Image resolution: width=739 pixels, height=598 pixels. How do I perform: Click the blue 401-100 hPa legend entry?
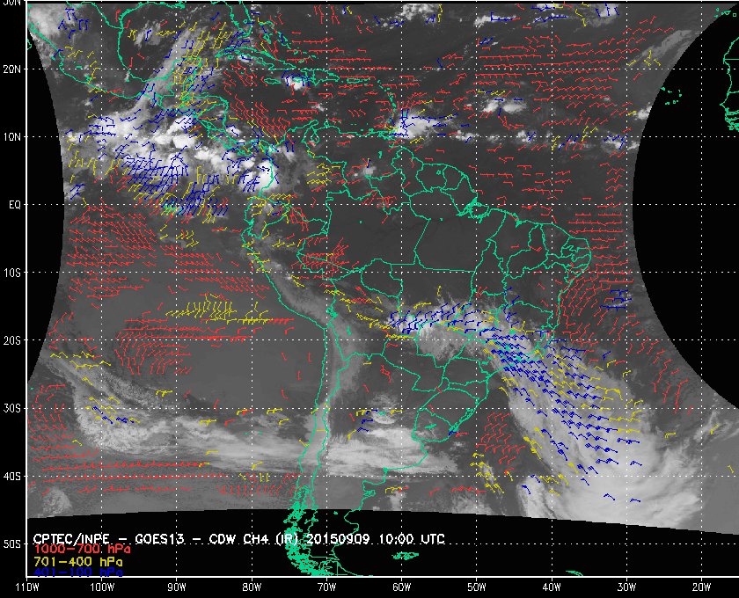point(77,572)
